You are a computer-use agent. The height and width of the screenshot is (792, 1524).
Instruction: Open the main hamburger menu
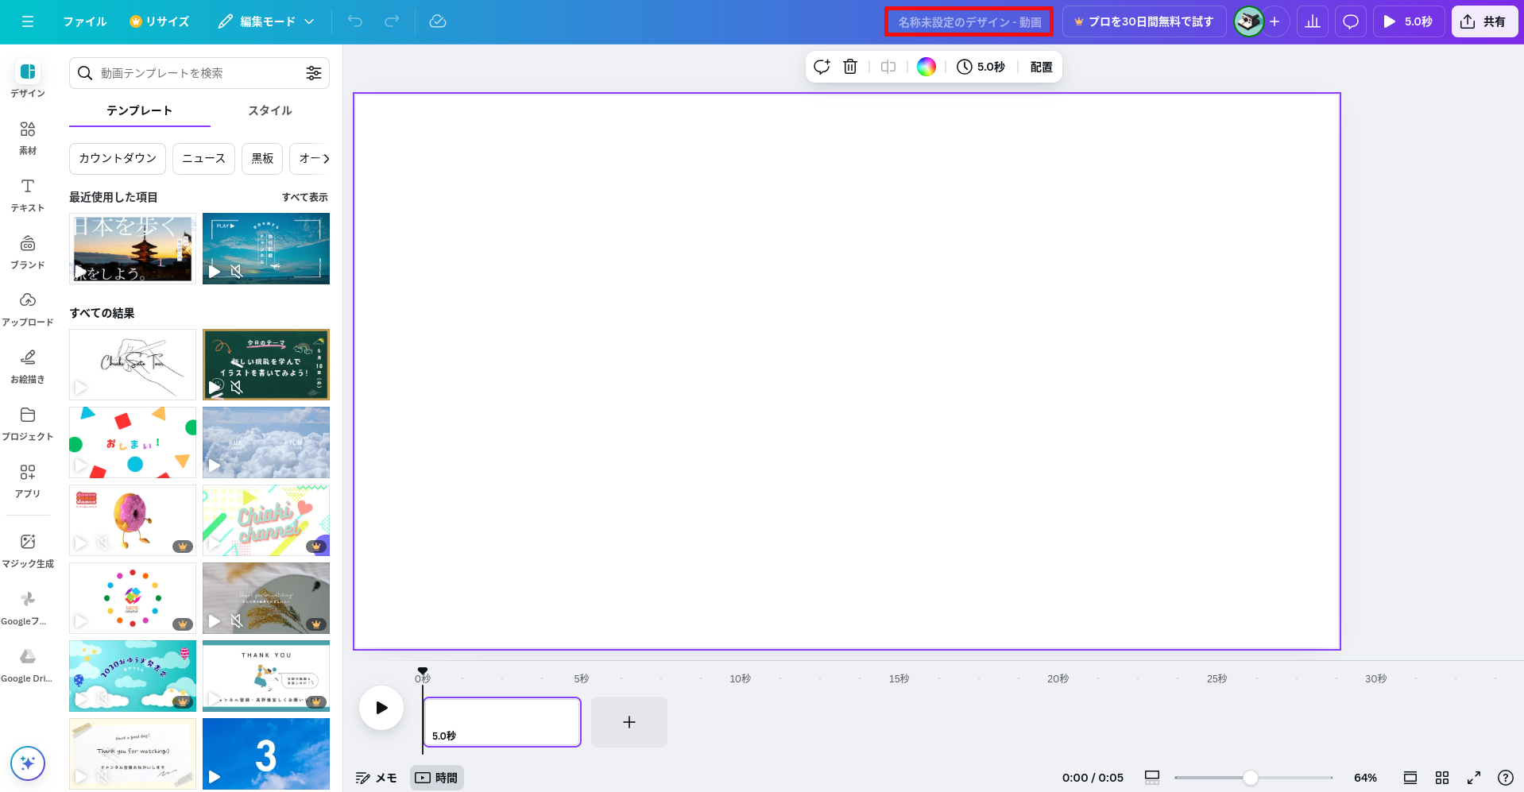pyautogui.click(x=28, y=21)
